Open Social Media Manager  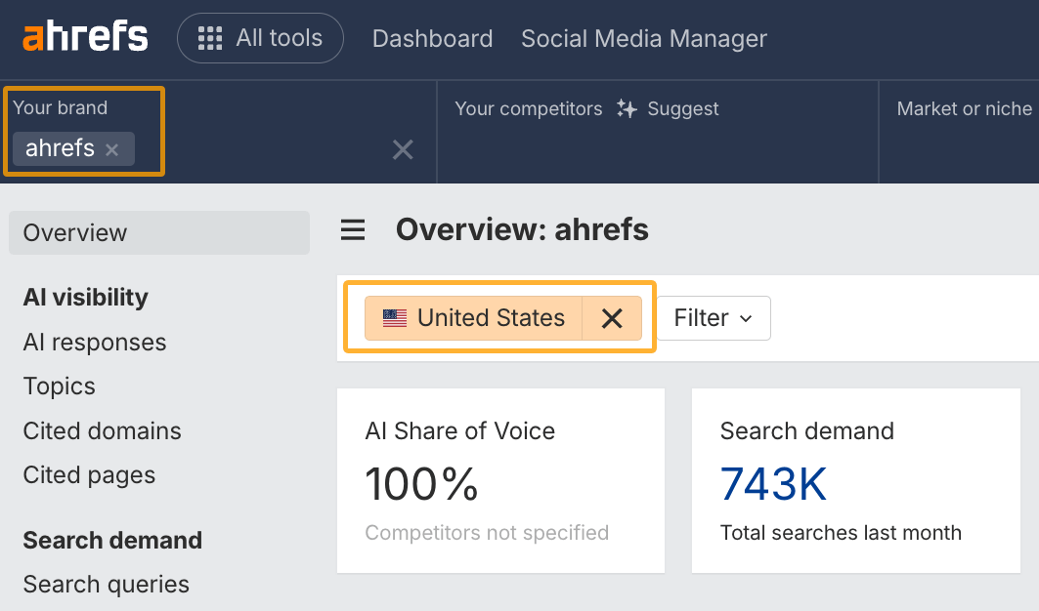643,38
